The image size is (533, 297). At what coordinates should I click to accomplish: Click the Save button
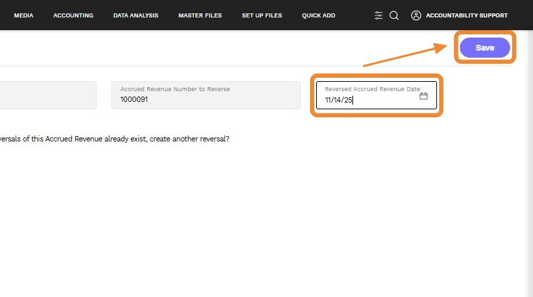pos(485,48)
